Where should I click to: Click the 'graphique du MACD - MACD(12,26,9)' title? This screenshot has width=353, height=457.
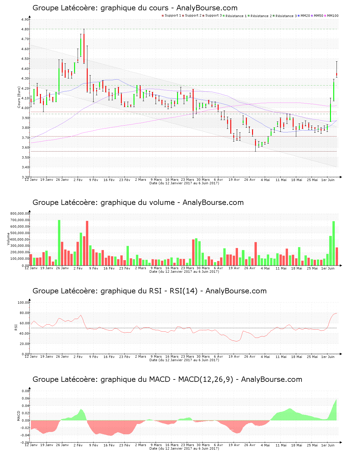(167, 379)
